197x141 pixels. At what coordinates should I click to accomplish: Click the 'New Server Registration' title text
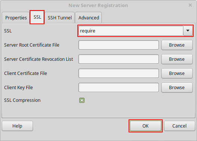(98, 6)
